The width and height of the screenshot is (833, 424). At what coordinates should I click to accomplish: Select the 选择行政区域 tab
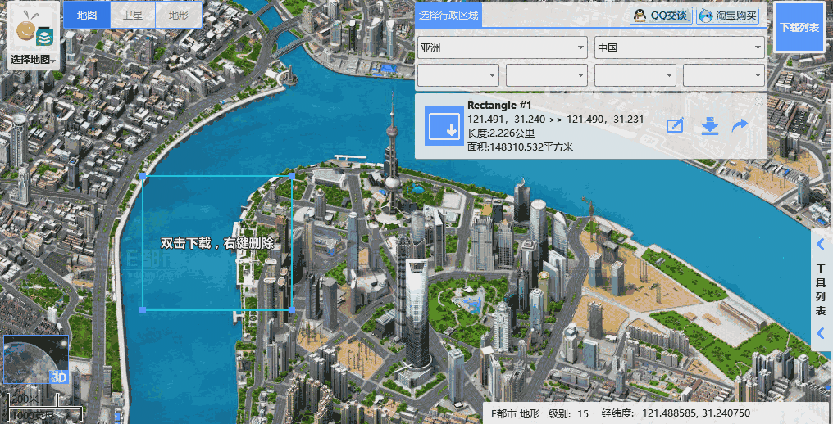point(448,15)
